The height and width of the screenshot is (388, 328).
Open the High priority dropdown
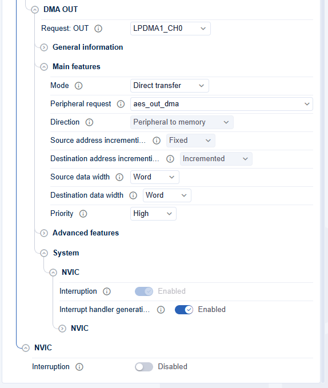[153, 214]
